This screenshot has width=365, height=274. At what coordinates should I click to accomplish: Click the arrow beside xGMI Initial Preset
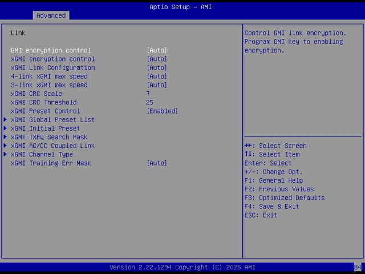coord(5,128)
